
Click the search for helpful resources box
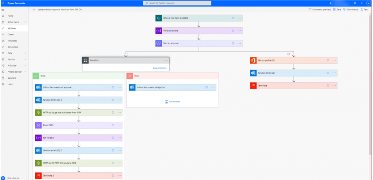(x=177, y=3)
